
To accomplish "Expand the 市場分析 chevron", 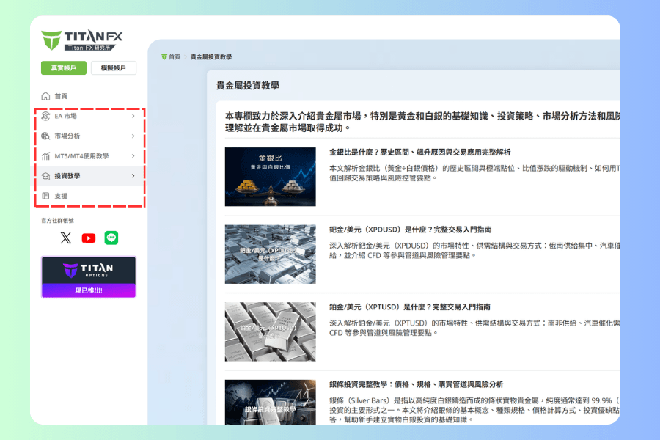I will 133,136.
